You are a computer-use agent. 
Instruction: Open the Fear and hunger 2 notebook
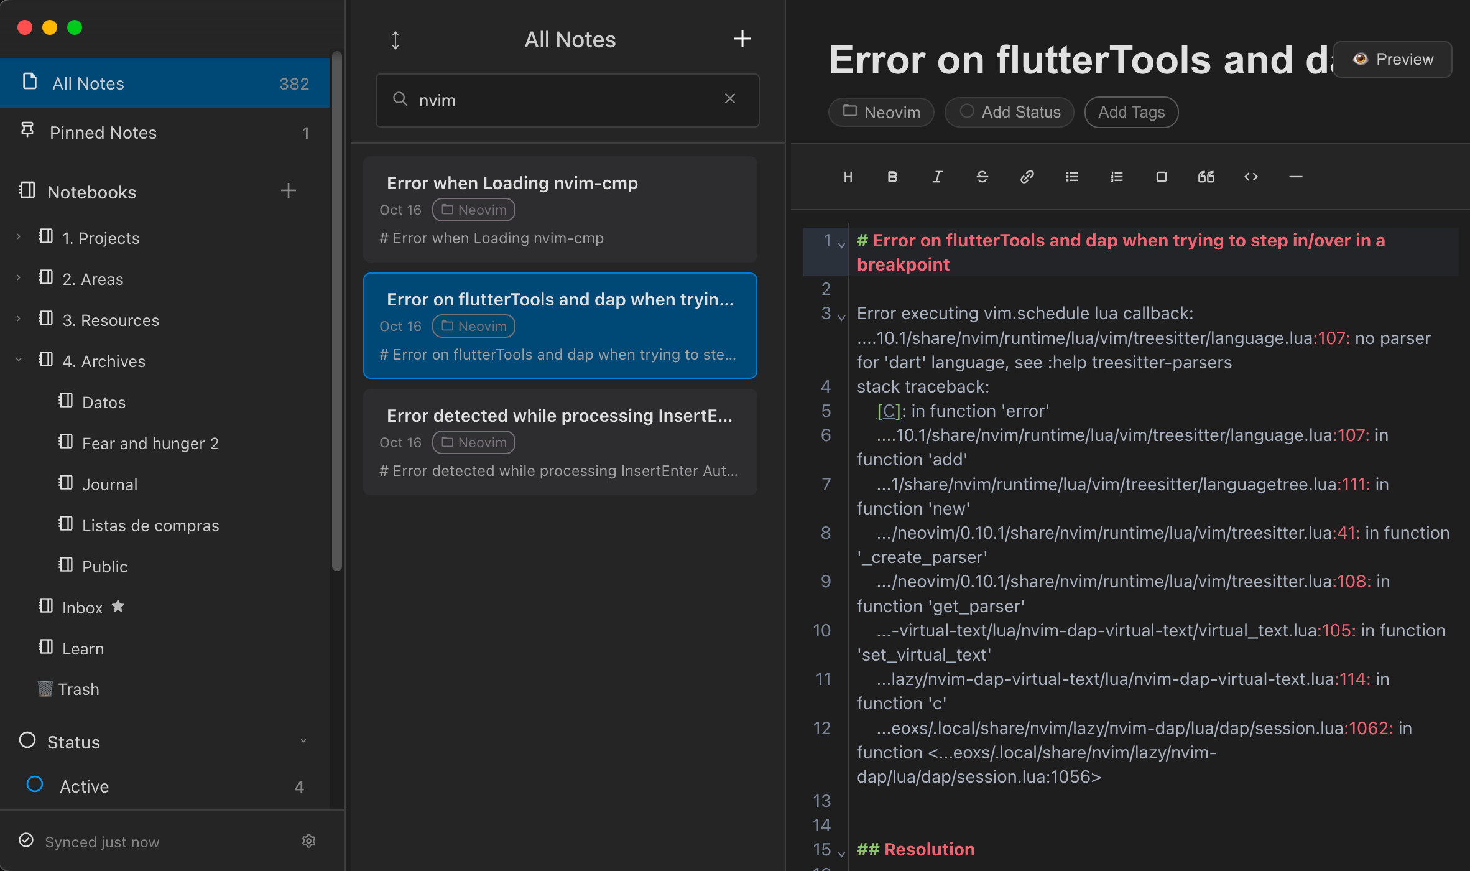[x=139, y=443]
